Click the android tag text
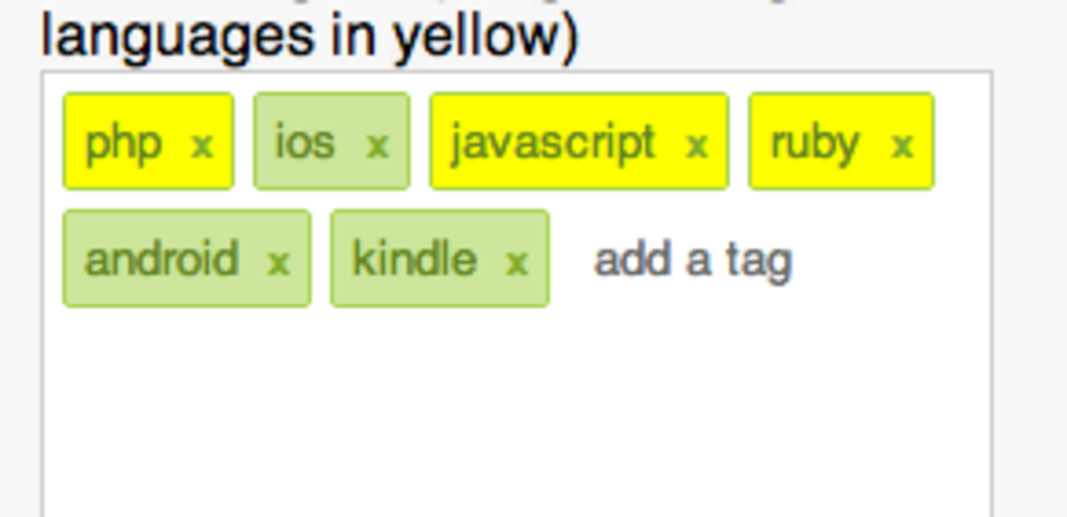Image resolution: width=1067 pixels, height=517 pixels. pos(162,259)
